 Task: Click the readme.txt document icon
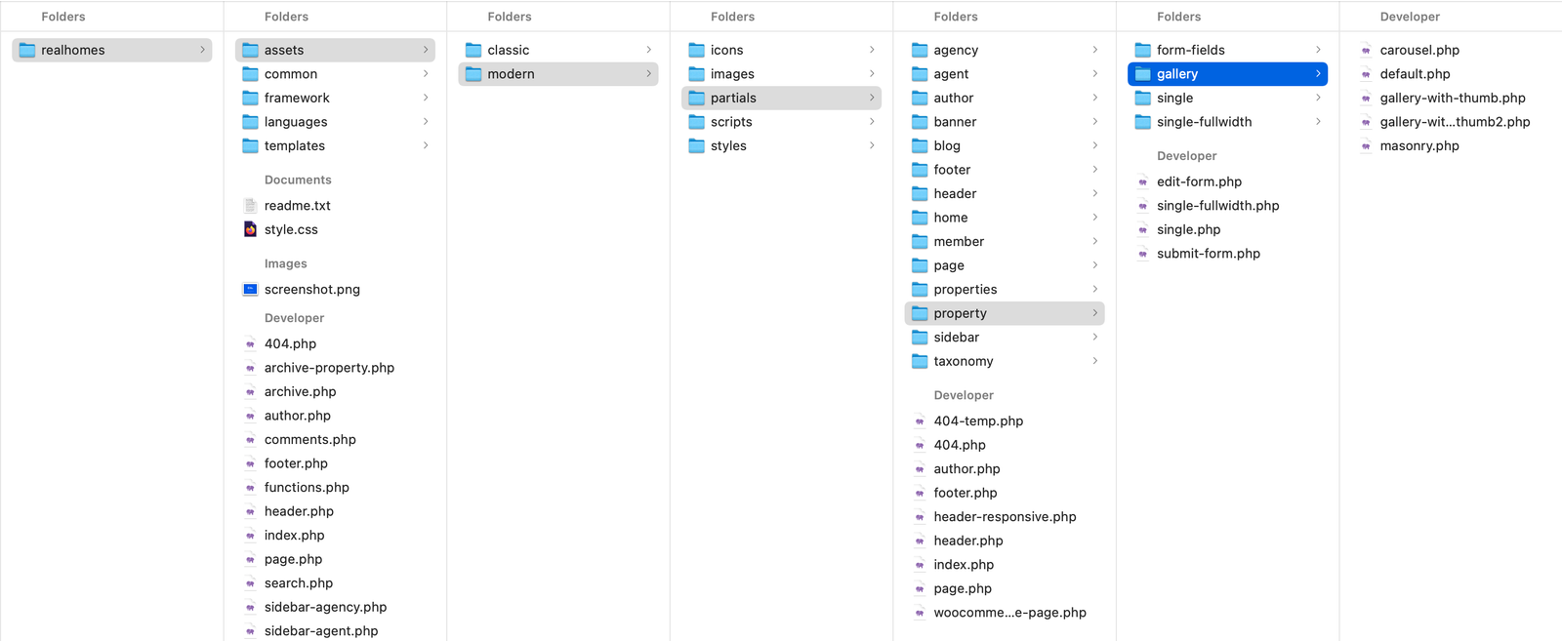(x=250, y=206)
